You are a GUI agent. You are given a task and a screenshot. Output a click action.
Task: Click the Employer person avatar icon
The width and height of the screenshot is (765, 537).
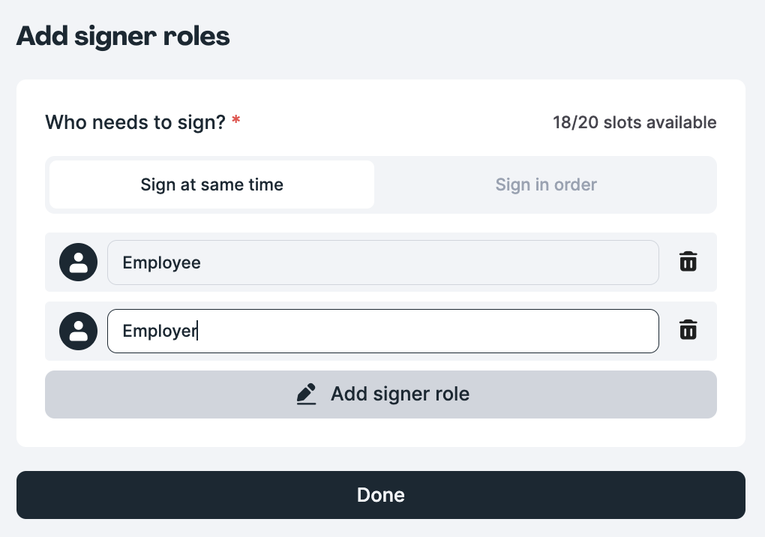(78, 331)
